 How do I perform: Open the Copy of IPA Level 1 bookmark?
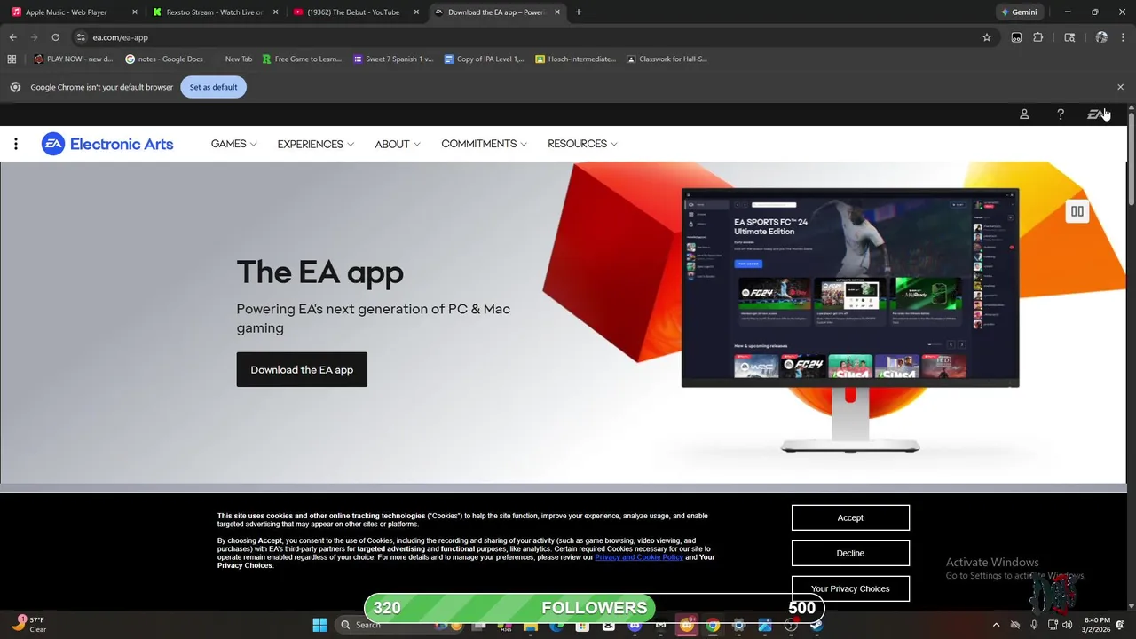[x=485, y=59]
